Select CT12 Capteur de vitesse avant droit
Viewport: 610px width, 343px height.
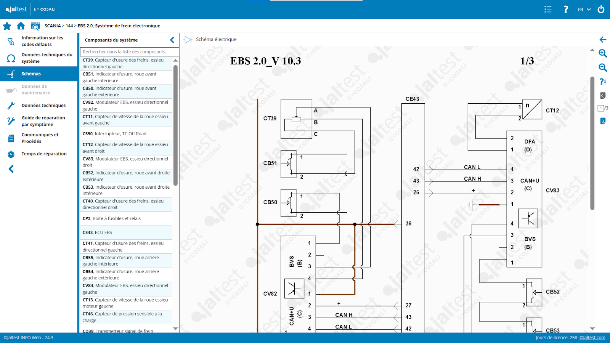coord(126,148)
